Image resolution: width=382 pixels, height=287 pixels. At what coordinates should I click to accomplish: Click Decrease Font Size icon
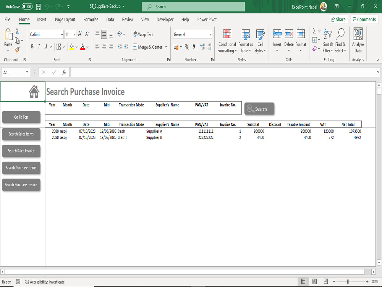(87, 34)
